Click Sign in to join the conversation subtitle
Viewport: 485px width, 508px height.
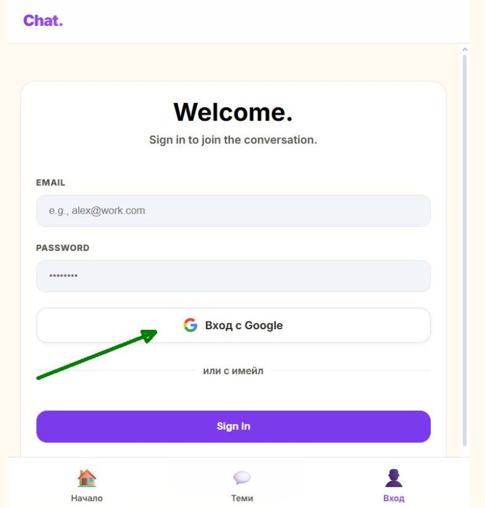point(233,140)
